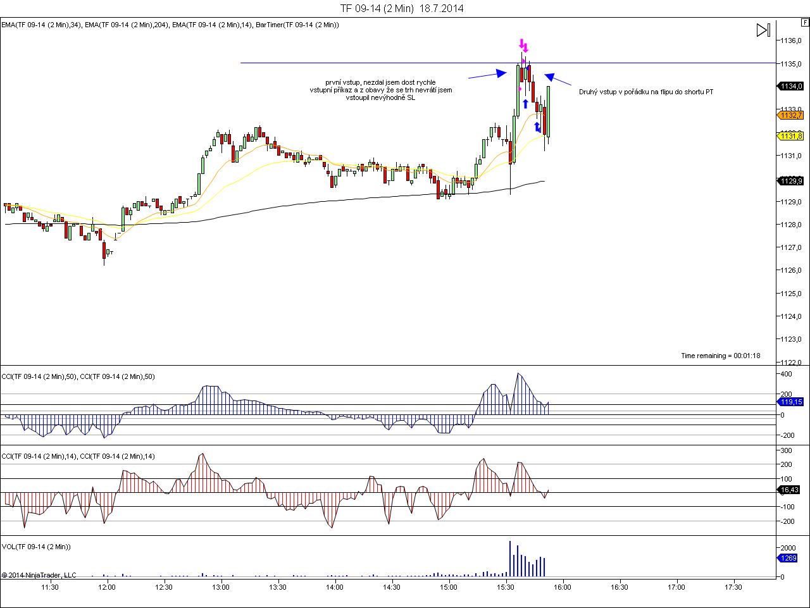
Task: Click the 300 label on the CCI 14 axis
Action: point(786,450)
